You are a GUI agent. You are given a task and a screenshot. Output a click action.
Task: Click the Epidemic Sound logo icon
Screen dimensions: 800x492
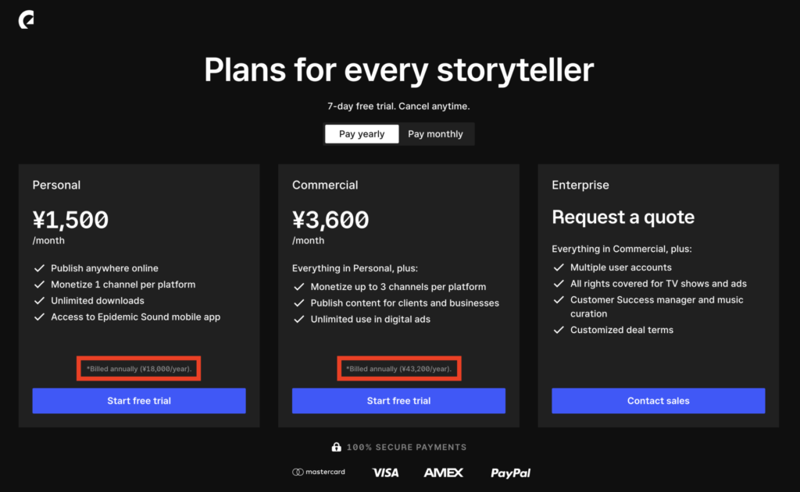pos(26,19)
